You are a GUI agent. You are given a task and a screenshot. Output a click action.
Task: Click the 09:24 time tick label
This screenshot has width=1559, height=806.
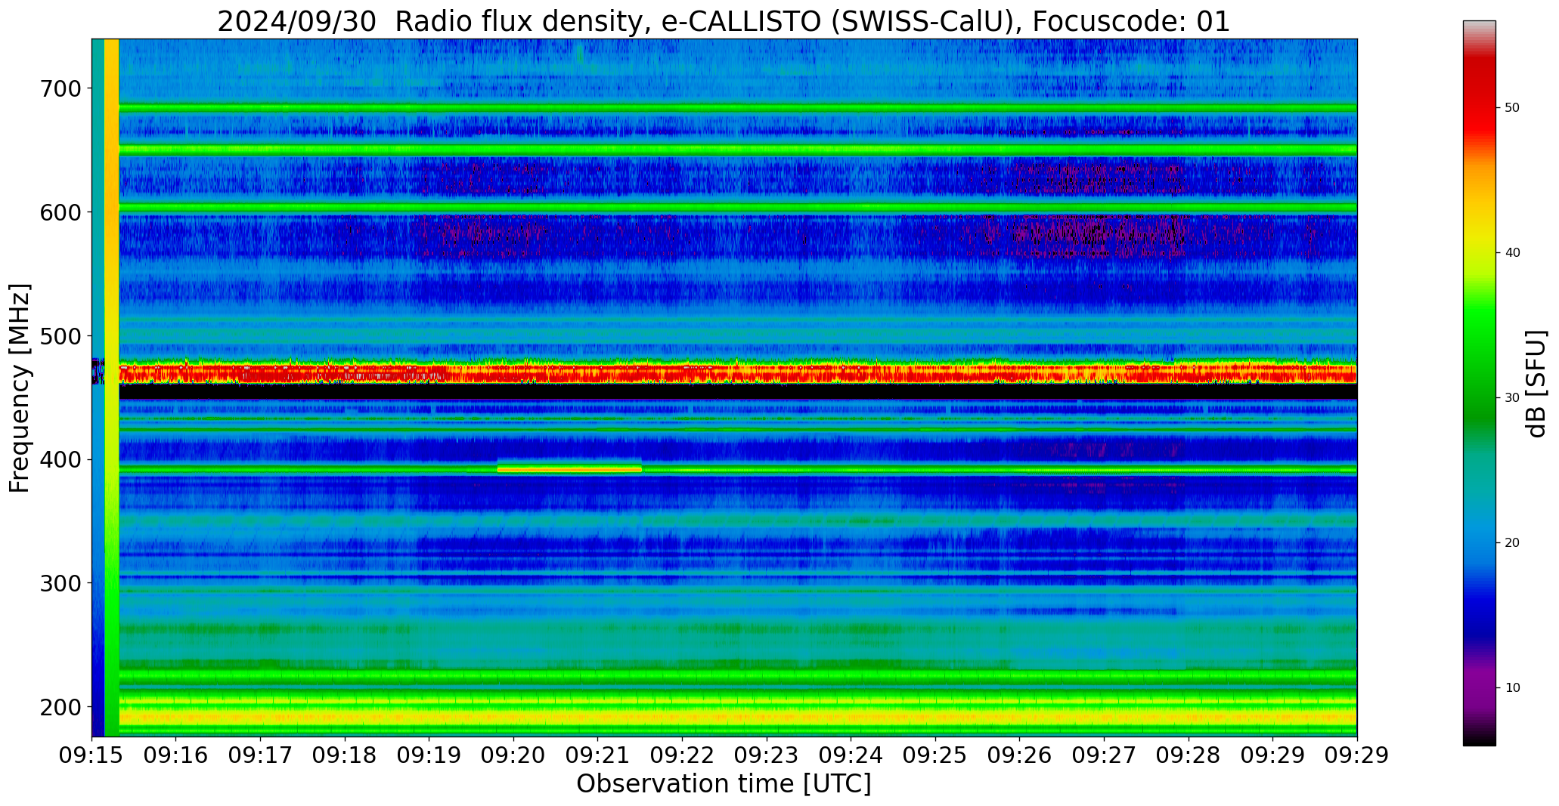tap(851, 755)
